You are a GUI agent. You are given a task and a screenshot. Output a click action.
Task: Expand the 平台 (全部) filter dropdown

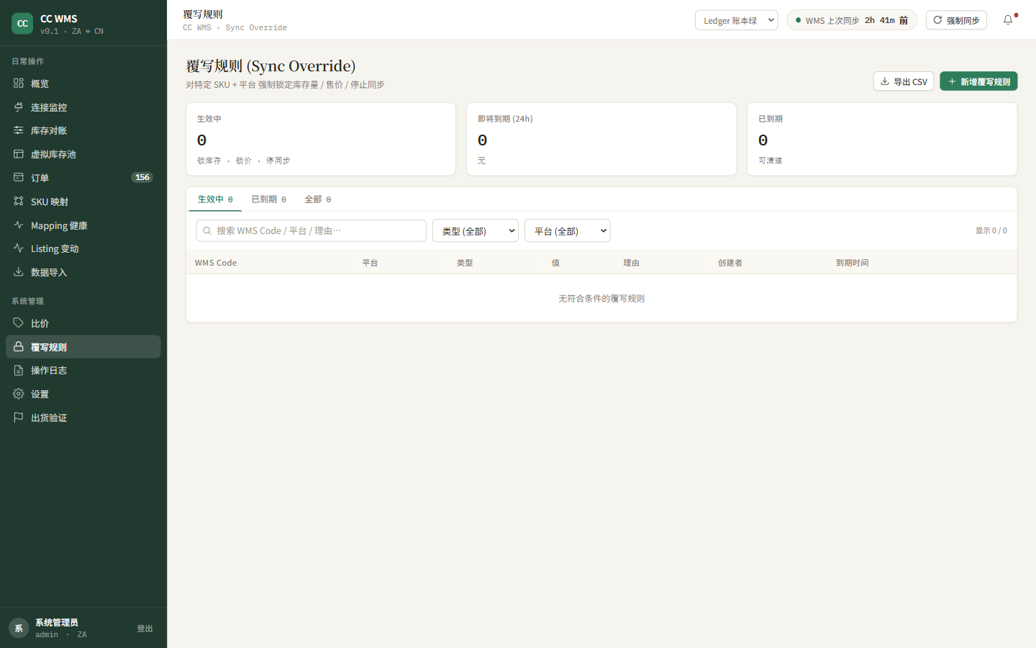point(567,230)
